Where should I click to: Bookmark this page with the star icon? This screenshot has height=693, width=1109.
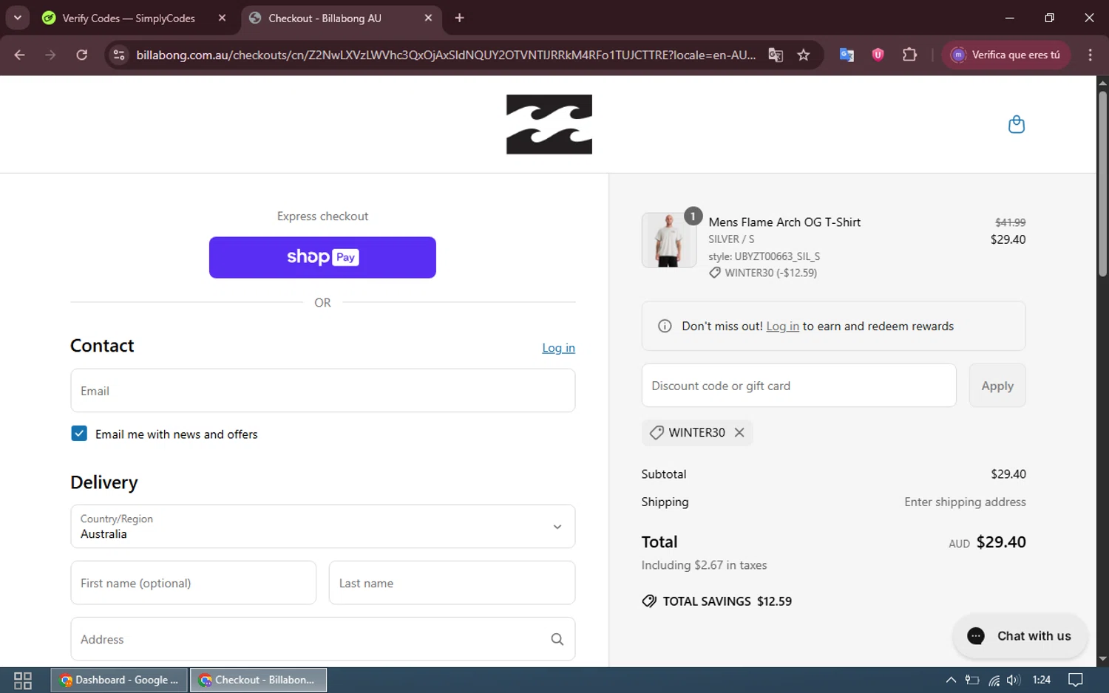tap(804, 55)
